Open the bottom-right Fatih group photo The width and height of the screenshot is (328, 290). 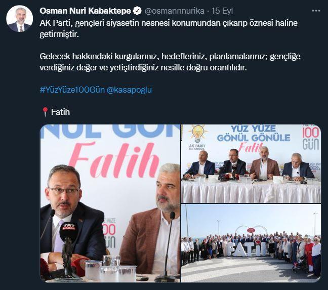click(x=251, y=243)
